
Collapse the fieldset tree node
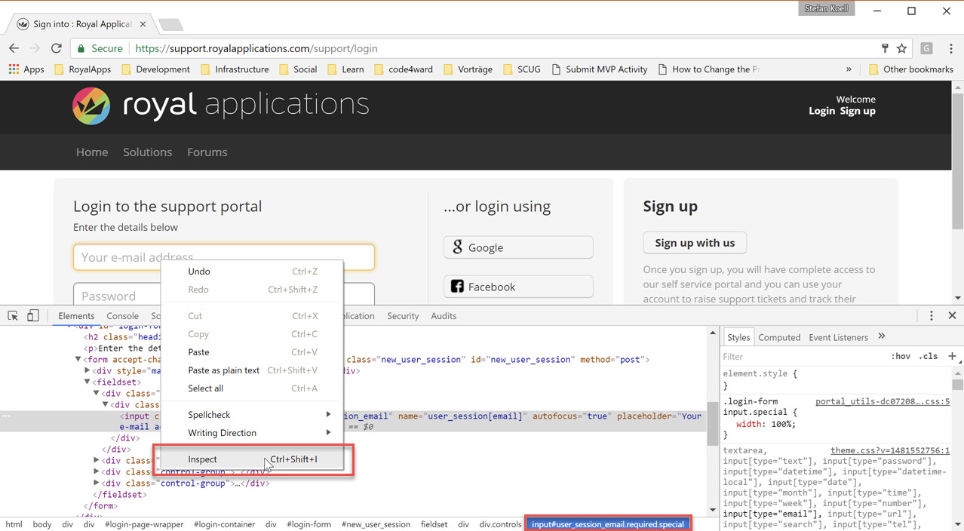tap(87, 382)
